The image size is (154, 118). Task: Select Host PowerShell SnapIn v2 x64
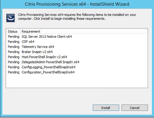point(44,57)
